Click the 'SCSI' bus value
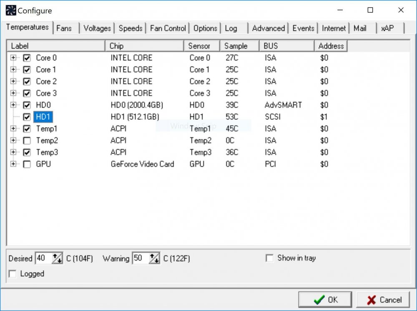Screen dimensions: 417x311 pos(273,117)
